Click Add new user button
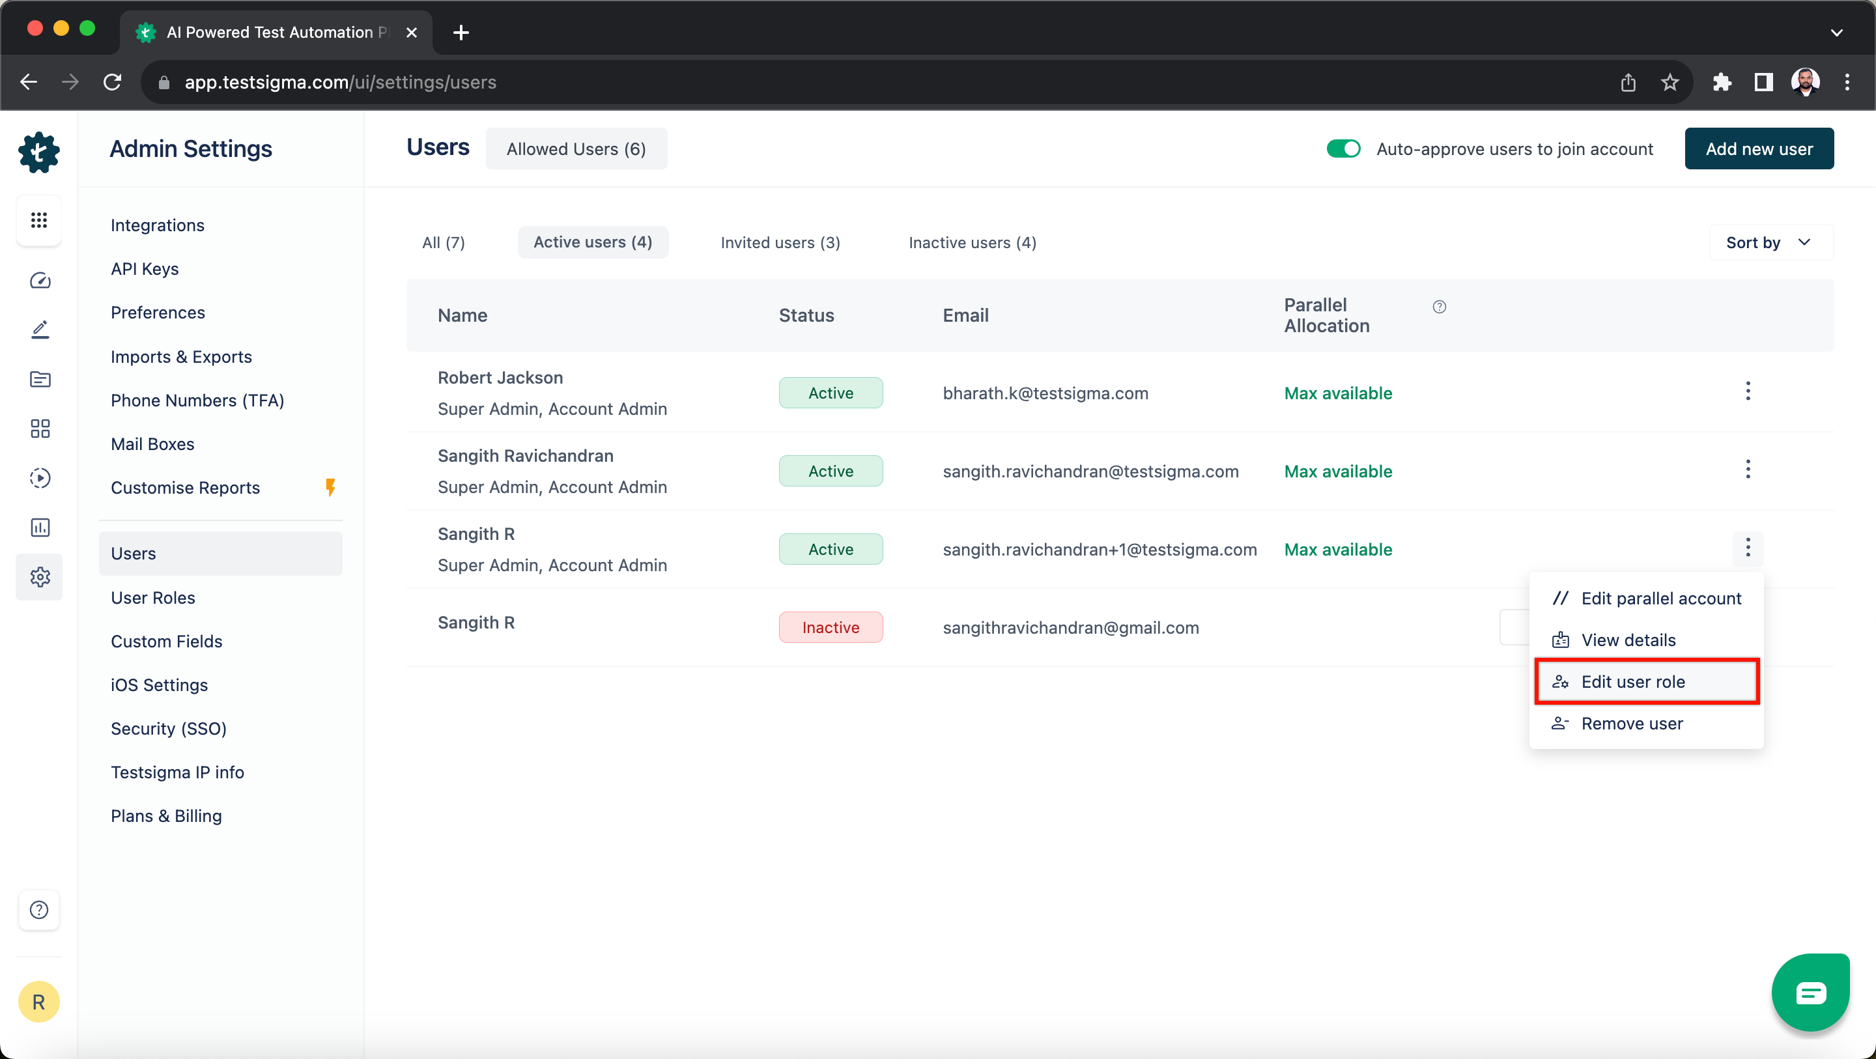Viewport: 1876px width, 1059px height. (1759, 148)
